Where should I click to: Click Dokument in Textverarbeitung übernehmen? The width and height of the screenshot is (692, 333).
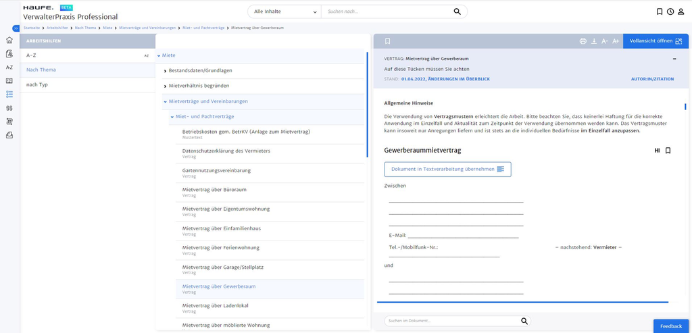(x=447, y=169)
